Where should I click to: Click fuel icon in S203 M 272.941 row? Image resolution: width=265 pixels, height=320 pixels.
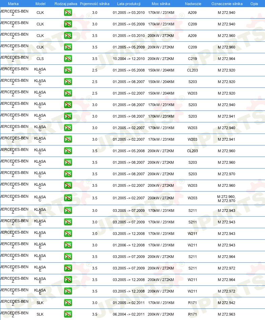pos(68,116)
